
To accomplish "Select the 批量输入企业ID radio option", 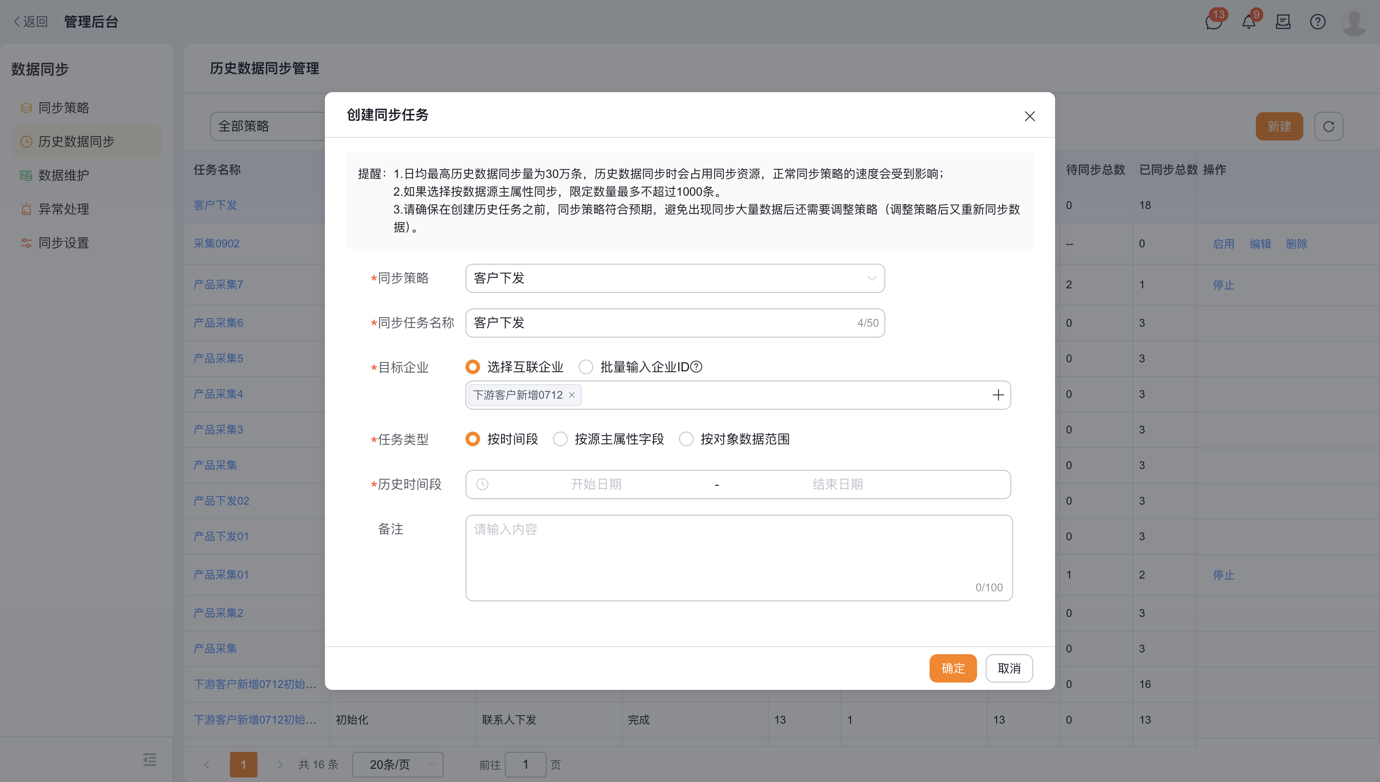I will coord(585,367).
